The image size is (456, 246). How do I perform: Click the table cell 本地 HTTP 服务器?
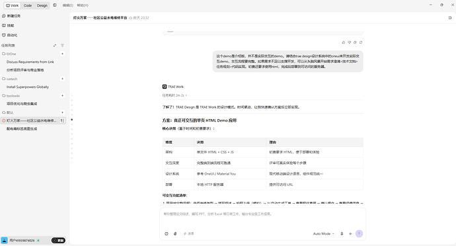(x=210, y=184)
